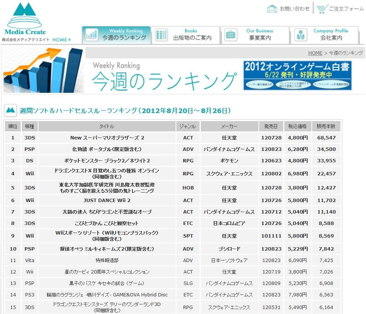Select title 探偵オペラ ミルキィホームズ2

(x=107, y=249)
